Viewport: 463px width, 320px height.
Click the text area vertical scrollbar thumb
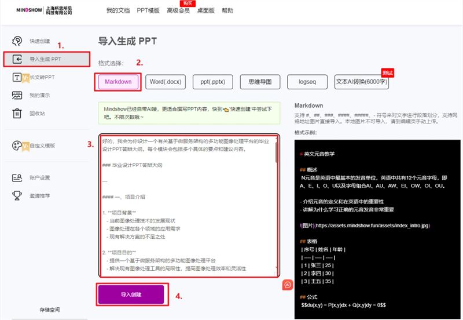pos(277,151)
